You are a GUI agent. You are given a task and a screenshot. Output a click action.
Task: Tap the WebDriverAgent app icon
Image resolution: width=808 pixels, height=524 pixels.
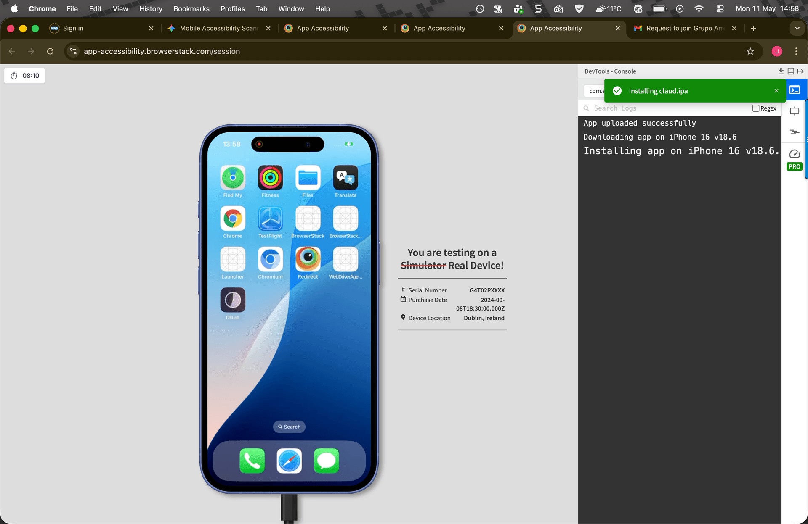point(346,259)
